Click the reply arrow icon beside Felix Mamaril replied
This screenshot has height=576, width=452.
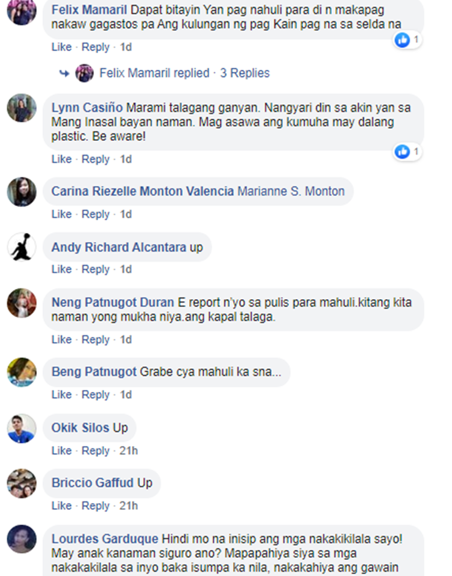tap(64, 73)
